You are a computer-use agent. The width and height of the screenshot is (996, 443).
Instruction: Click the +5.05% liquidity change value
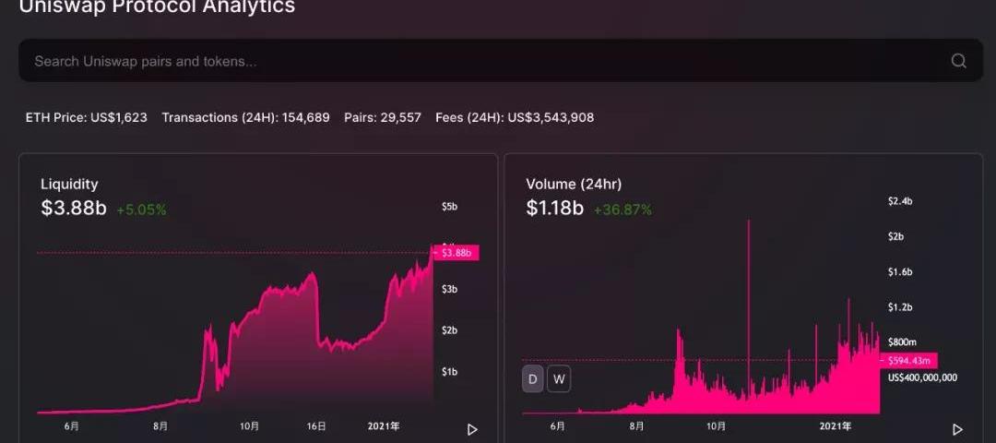[x=142, y=210]
